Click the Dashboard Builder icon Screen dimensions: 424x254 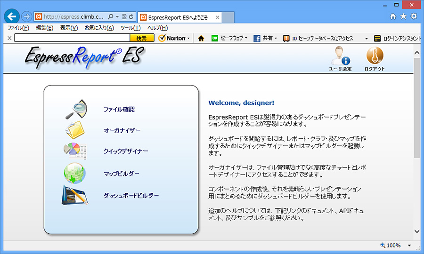(74, 195)
